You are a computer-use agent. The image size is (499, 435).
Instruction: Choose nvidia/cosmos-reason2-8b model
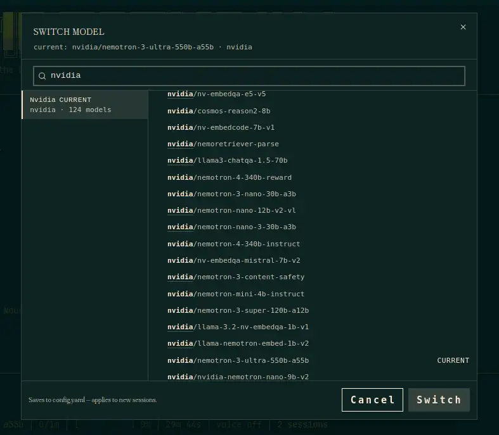[313, 111]
